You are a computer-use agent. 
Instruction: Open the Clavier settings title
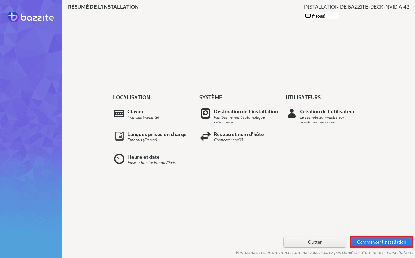point(136,111)
